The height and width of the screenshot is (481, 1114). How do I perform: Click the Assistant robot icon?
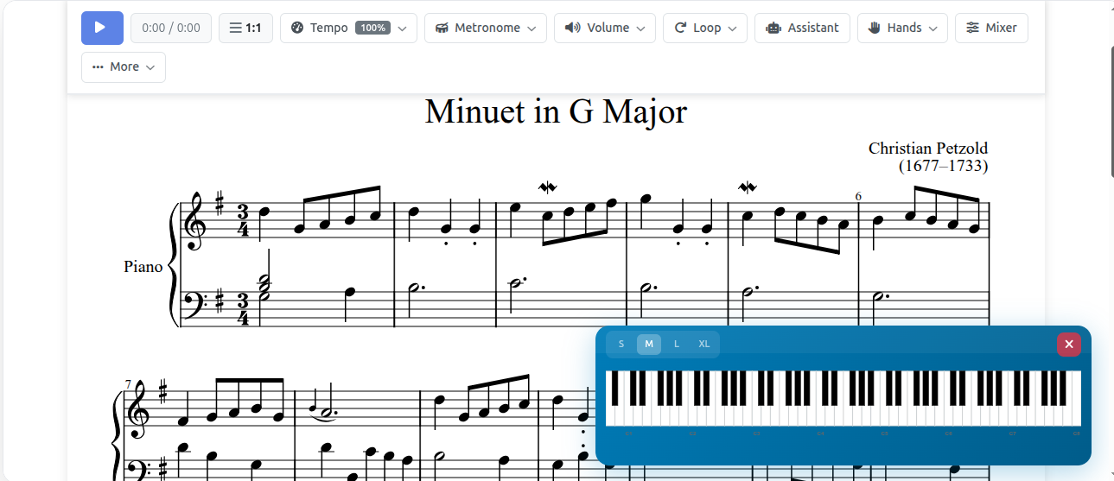click(773, 28)
